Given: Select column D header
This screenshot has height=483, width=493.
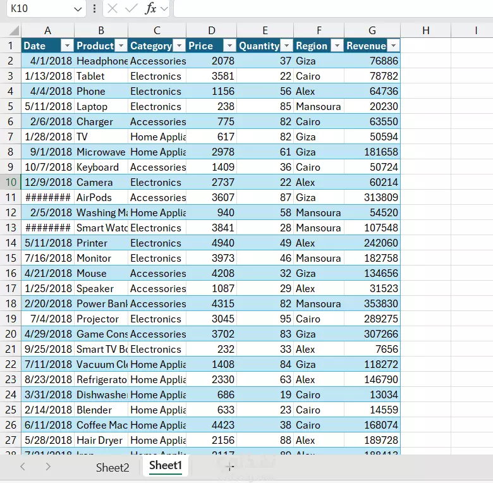Looking at the screenshot, I should (x=212, y=30).
